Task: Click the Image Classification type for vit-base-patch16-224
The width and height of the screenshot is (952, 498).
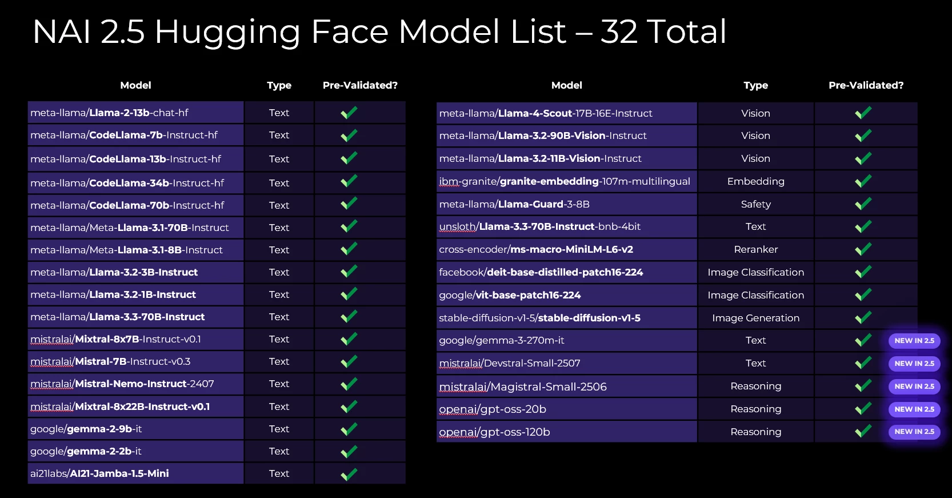Action: tap(755, 295)
